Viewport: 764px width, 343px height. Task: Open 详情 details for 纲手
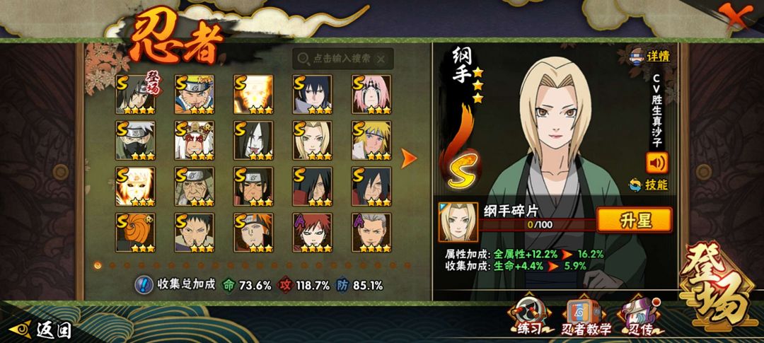pyautogui.click(x=651, y=56)
